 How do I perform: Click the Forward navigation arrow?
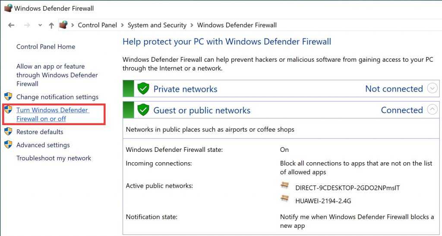click(x=26, y=25)
